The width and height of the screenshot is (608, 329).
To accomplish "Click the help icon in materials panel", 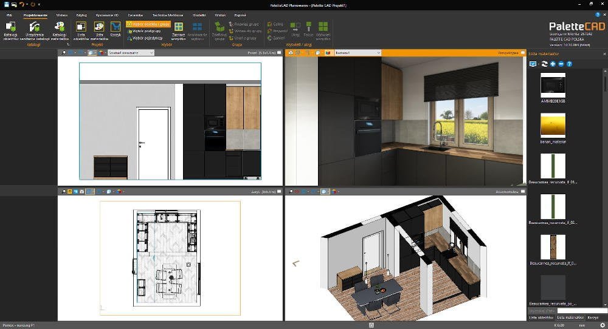I will (x=569, y=64).
